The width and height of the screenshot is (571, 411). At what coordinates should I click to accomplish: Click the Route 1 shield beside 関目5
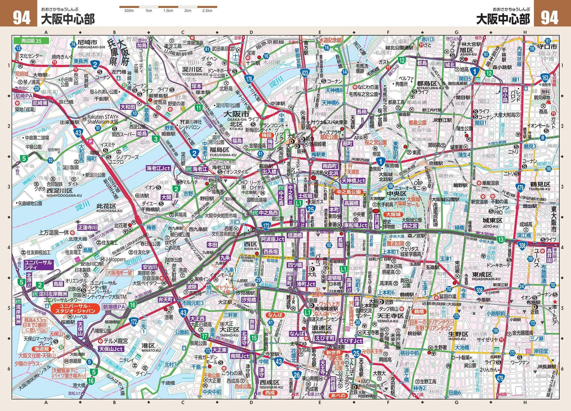[475, 71]
